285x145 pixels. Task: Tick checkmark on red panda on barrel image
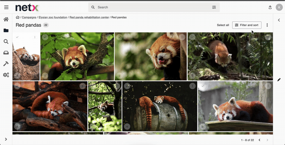(127, 86)
